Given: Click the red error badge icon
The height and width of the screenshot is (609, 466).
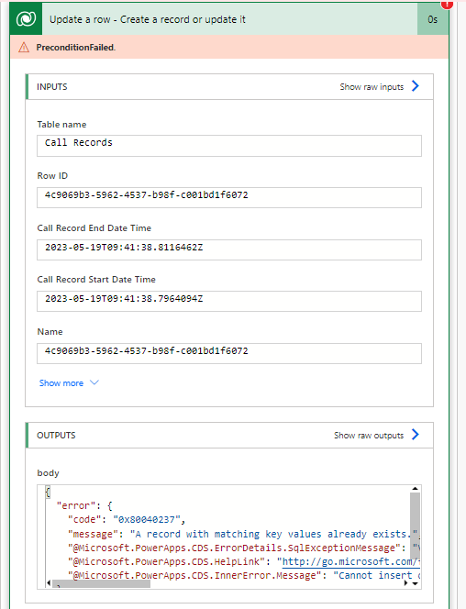Looking at the screenshot, I should [447, 4].
